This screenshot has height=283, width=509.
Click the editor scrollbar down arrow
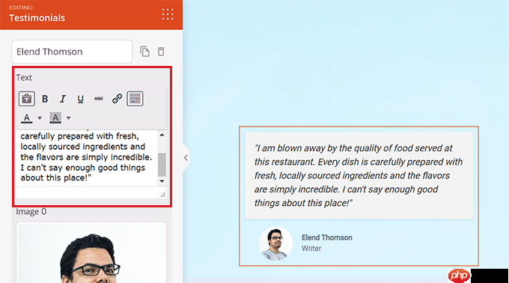[162, 181]
